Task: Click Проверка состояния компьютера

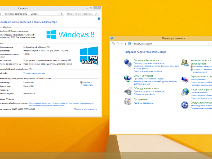Action: 149,63
